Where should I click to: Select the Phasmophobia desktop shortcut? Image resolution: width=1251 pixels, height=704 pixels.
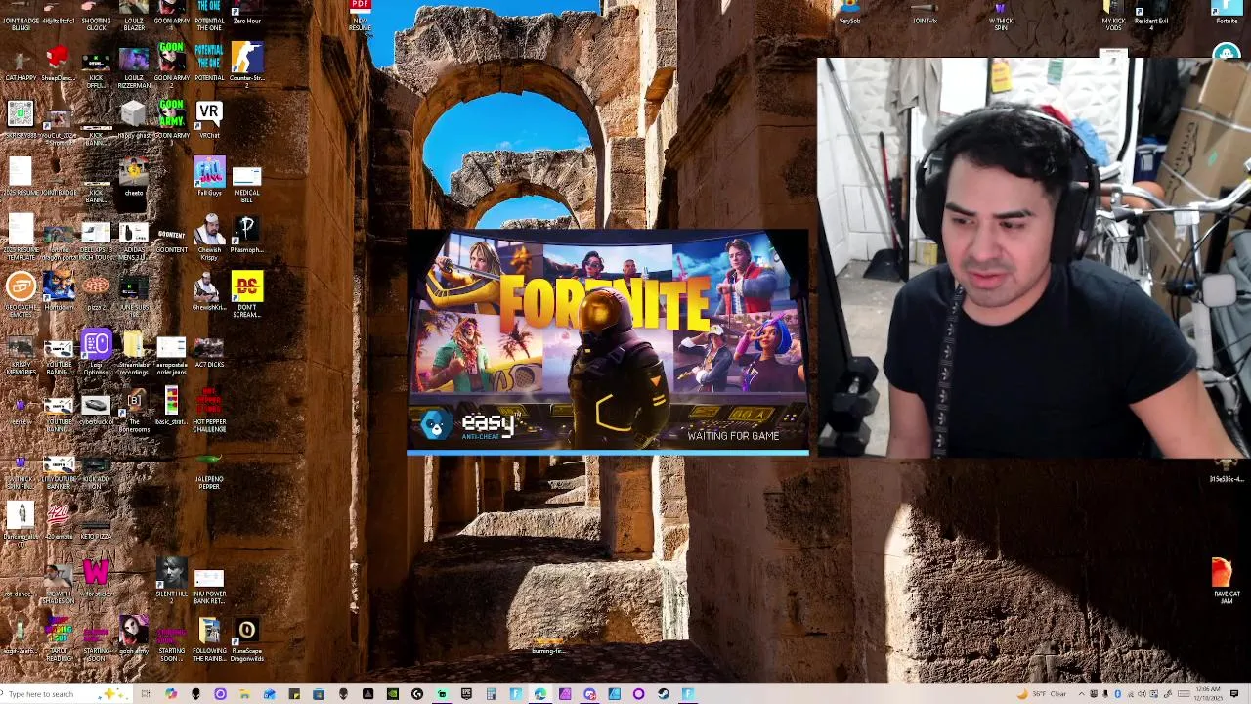[x=246, y=235]
